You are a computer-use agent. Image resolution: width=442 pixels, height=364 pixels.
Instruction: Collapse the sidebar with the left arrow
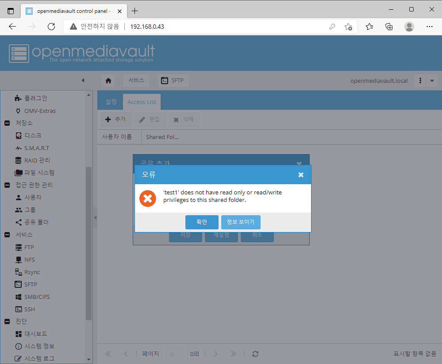click(x=83, y=81)
